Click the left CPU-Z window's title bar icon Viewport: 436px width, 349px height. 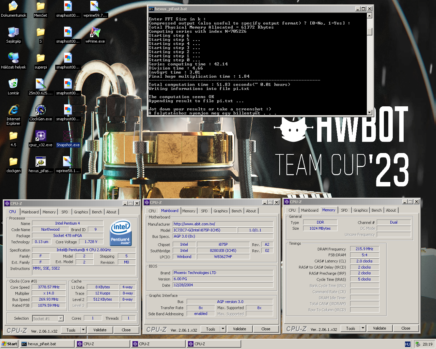coord(7,203)
